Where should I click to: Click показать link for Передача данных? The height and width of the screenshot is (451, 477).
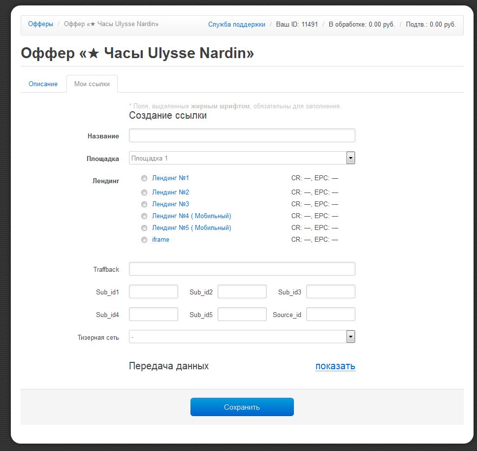point(335,366)
